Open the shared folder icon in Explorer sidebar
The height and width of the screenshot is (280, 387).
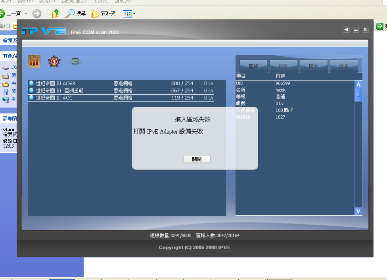tap(6, 84)
